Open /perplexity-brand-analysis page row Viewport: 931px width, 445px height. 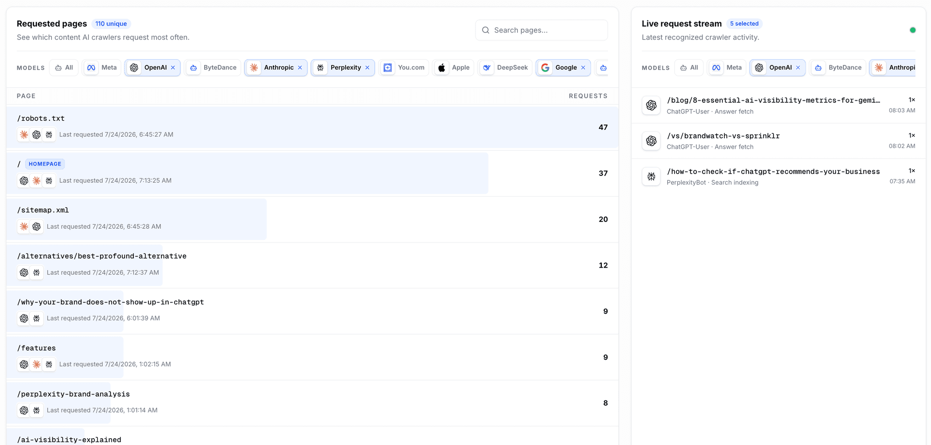pos(312,403)
